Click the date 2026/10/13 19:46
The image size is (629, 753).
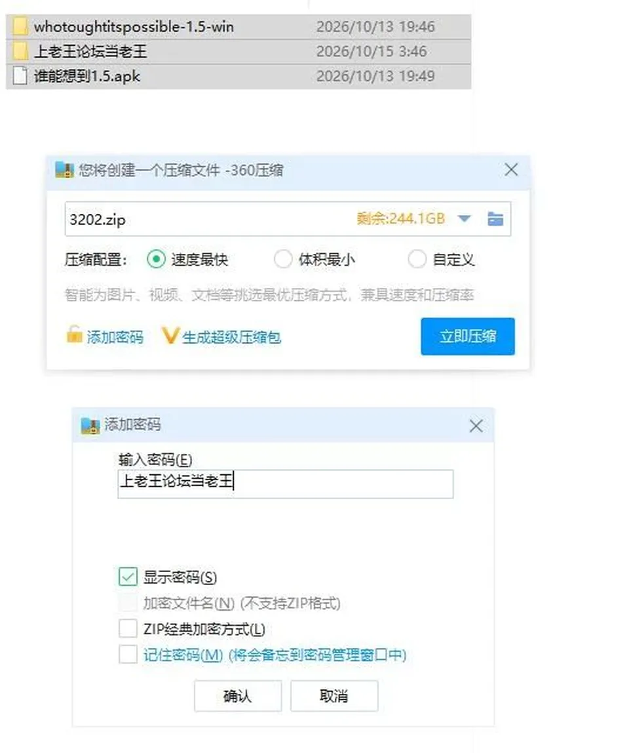[375, 27]
